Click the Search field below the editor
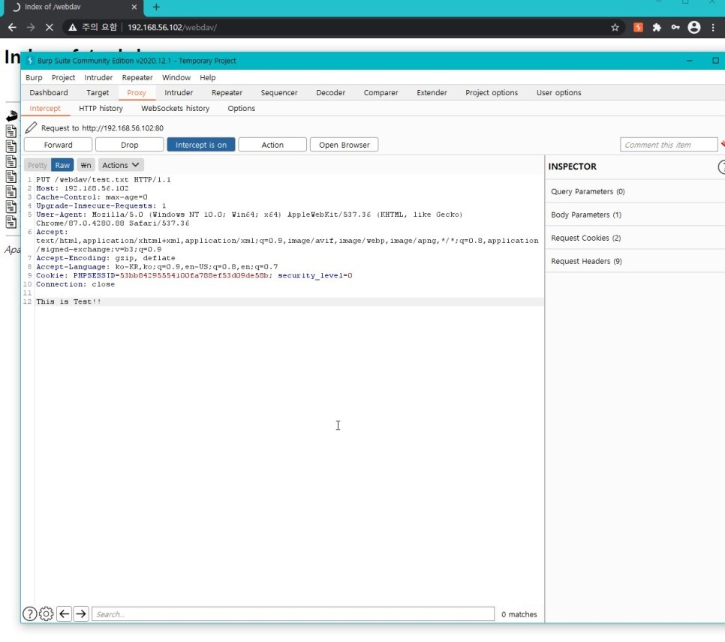Screen dimensions: 725x642 coord(293,613)
